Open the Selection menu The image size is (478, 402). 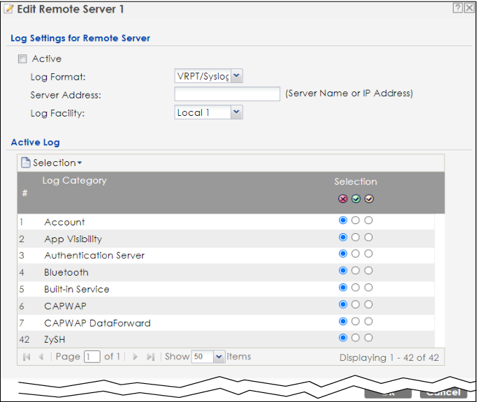tap(52, 163)
